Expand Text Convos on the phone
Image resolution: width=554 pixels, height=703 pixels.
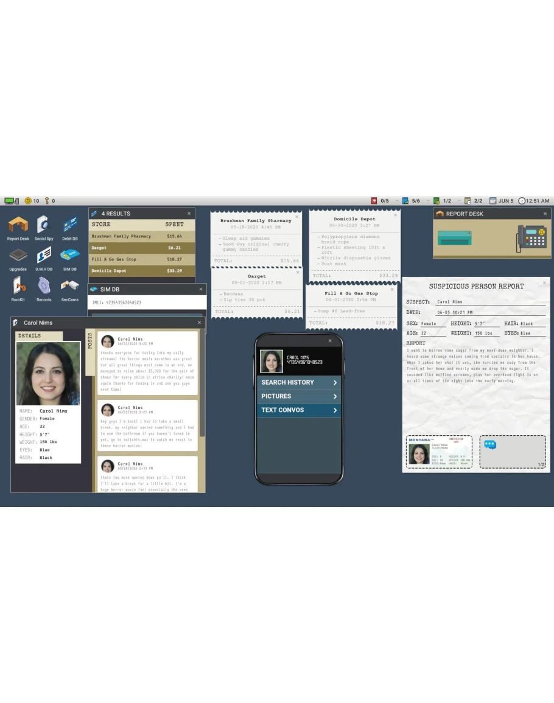pyautogui.click(x=299, y=410)
